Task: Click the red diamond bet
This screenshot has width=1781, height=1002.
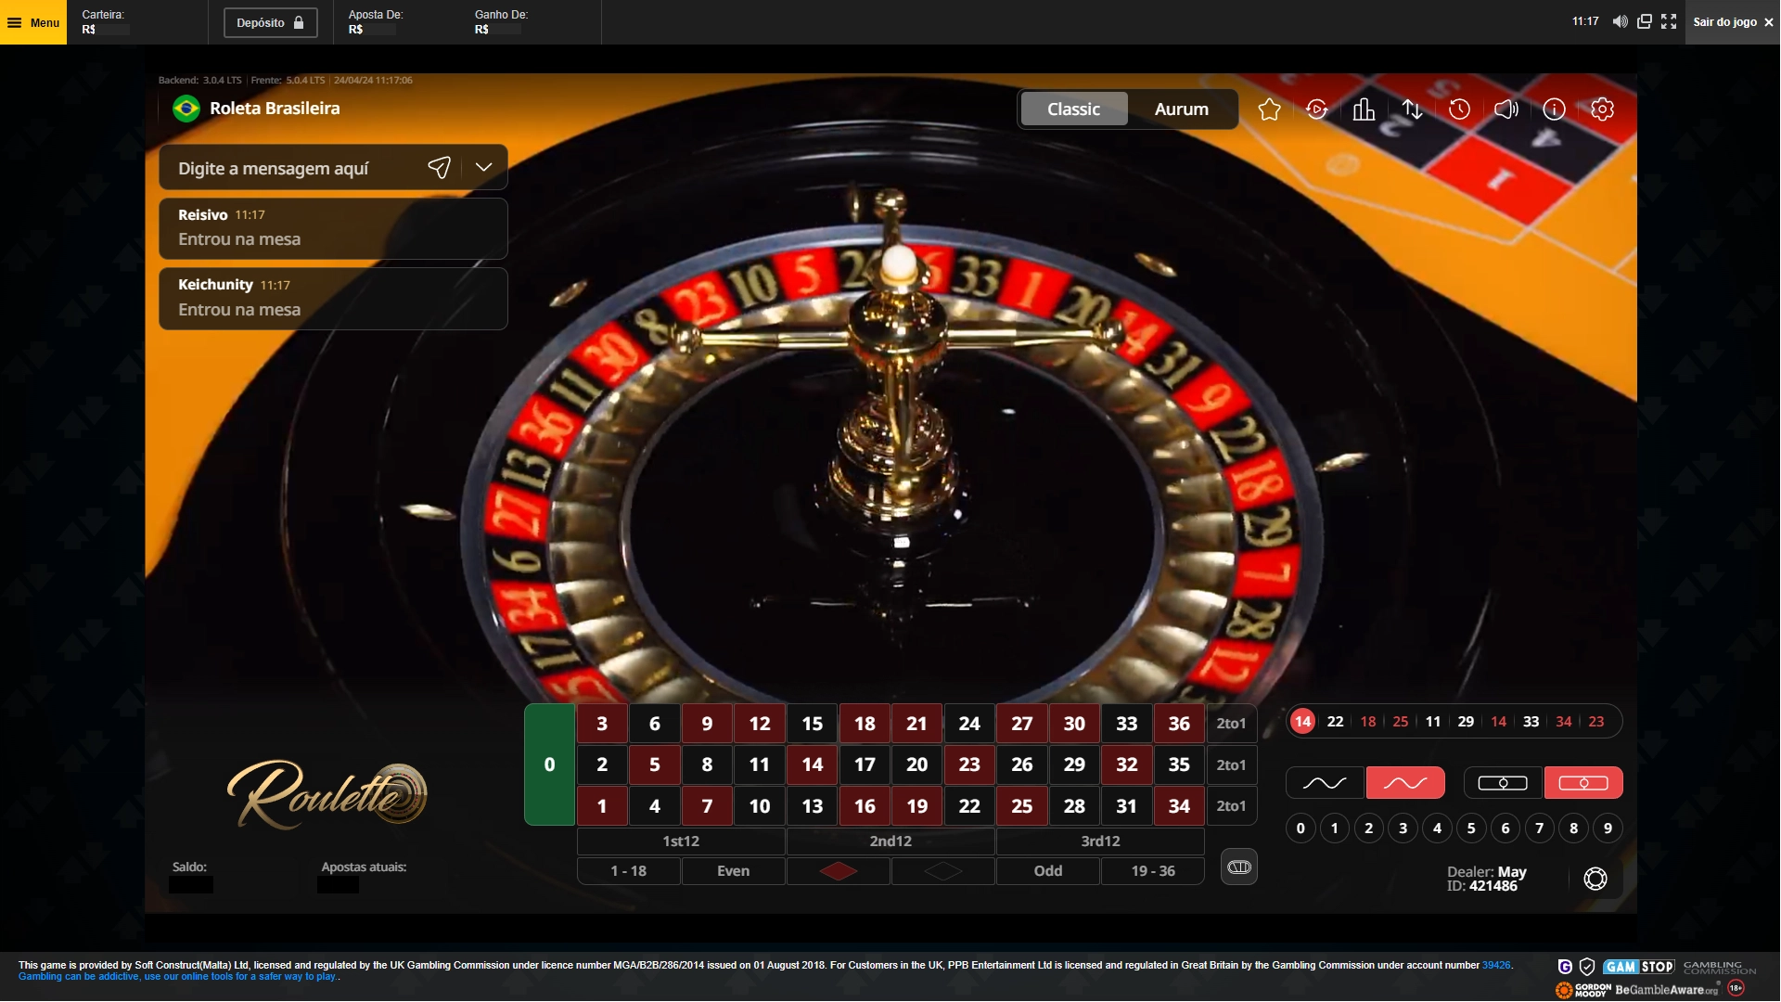Action: pos(839,871)
